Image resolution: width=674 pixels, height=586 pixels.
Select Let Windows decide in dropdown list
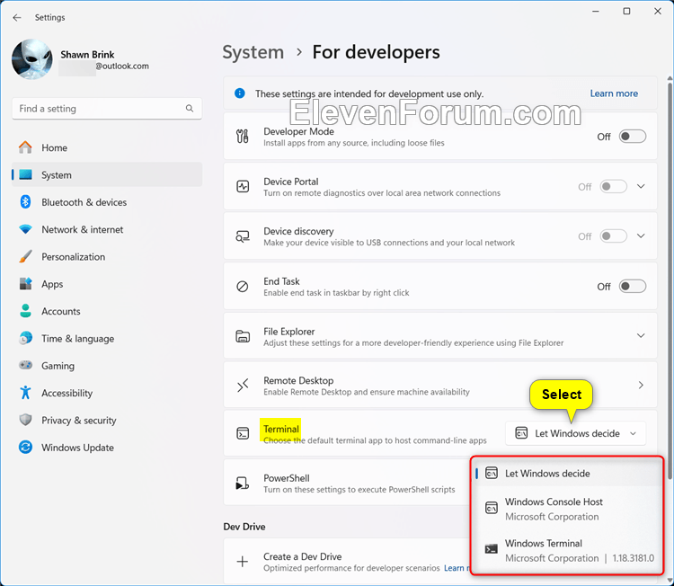(x=568, y=474)
